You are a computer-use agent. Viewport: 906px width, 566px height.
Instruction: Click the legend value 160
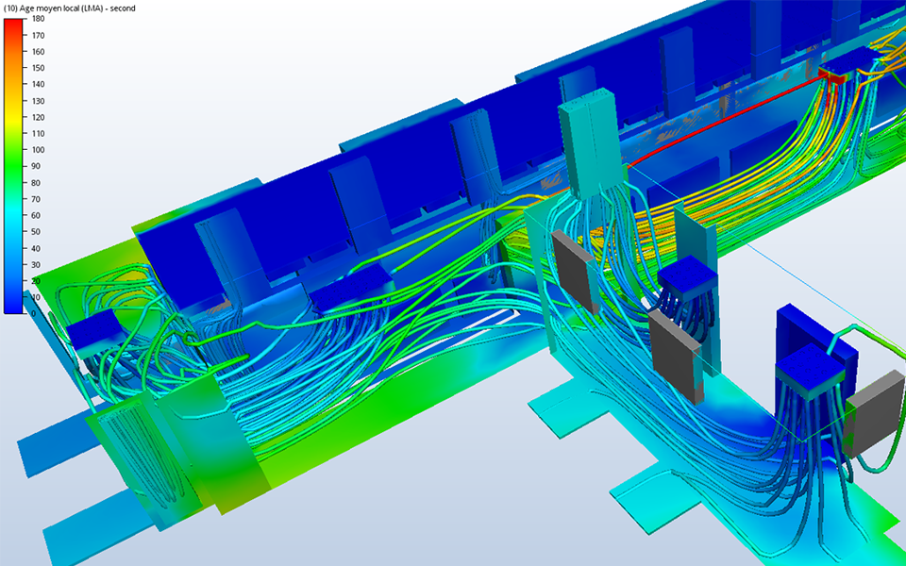pyautogui.click(x=39, y=51)
